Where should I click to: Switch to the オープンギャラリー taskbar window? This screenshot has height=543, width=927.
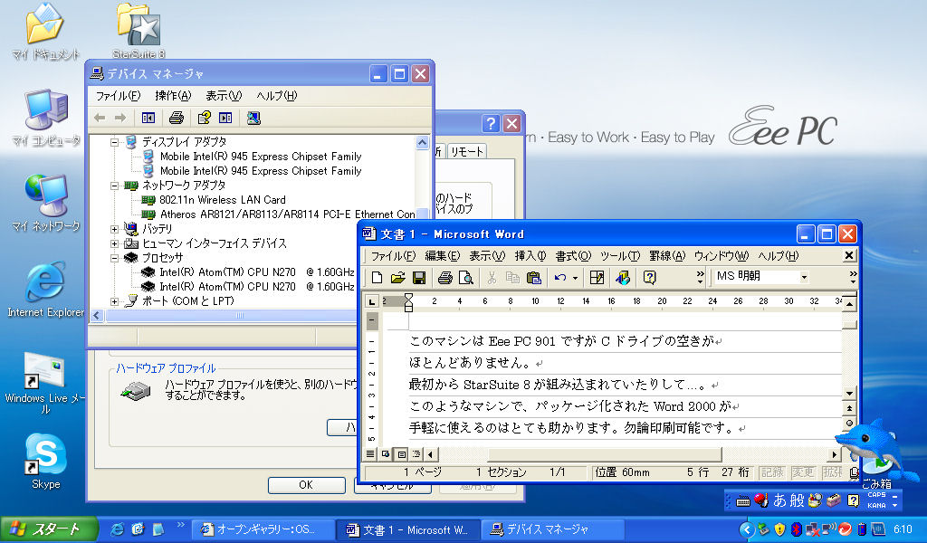point(262,530)
